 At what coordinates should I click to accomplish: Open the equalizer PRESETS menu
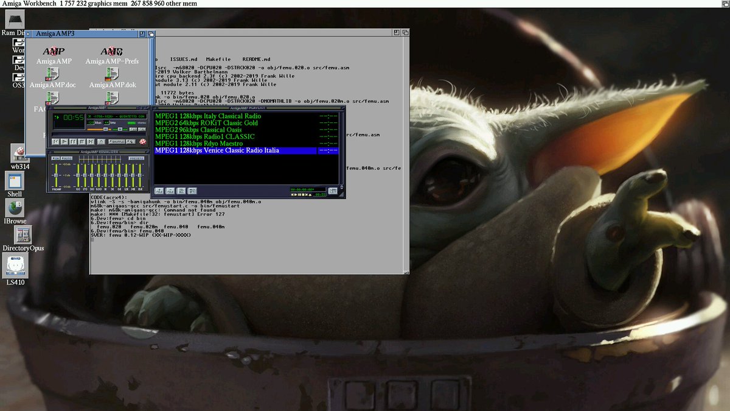click(x=136, y=158)
